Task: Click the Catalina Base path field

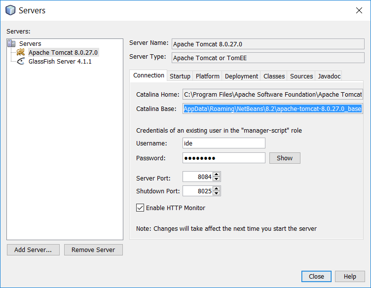Action: click(x=272, y=108)
